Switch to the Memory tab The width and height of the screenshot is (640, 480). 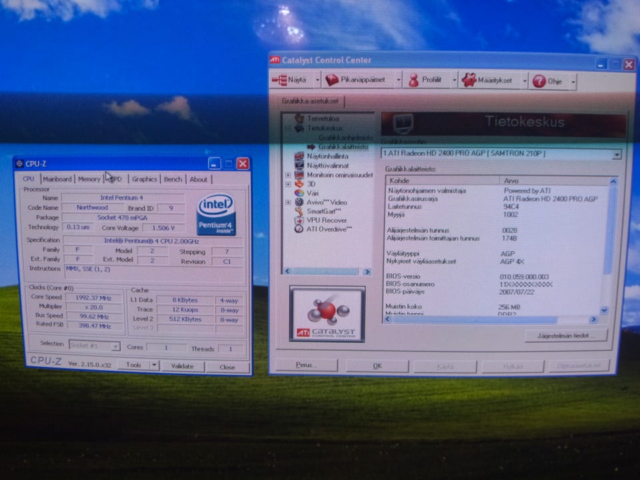[x=89, y=179]
